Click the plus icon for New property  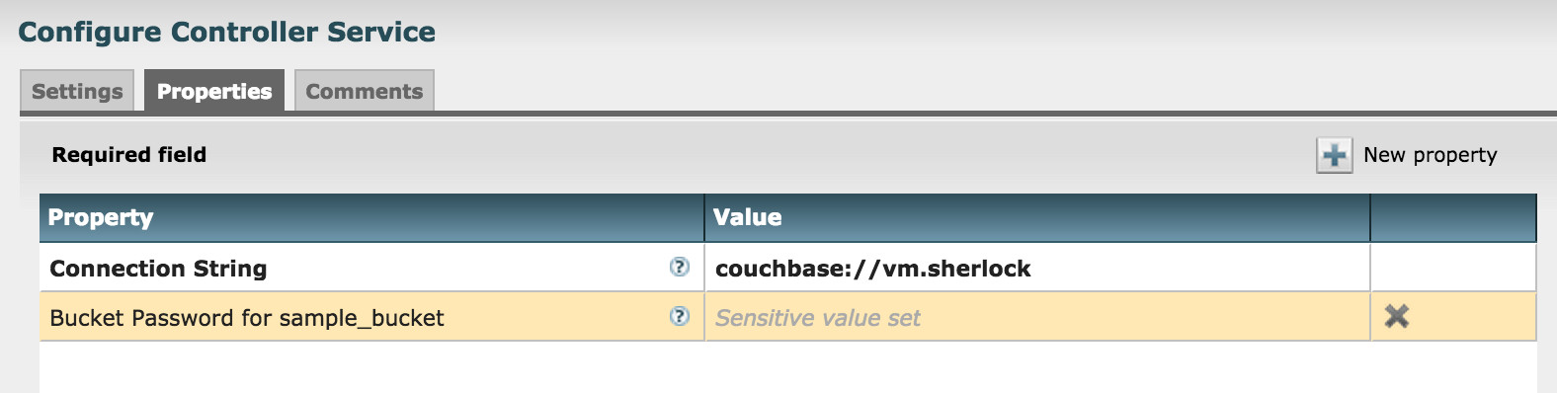pos(1334,155)
